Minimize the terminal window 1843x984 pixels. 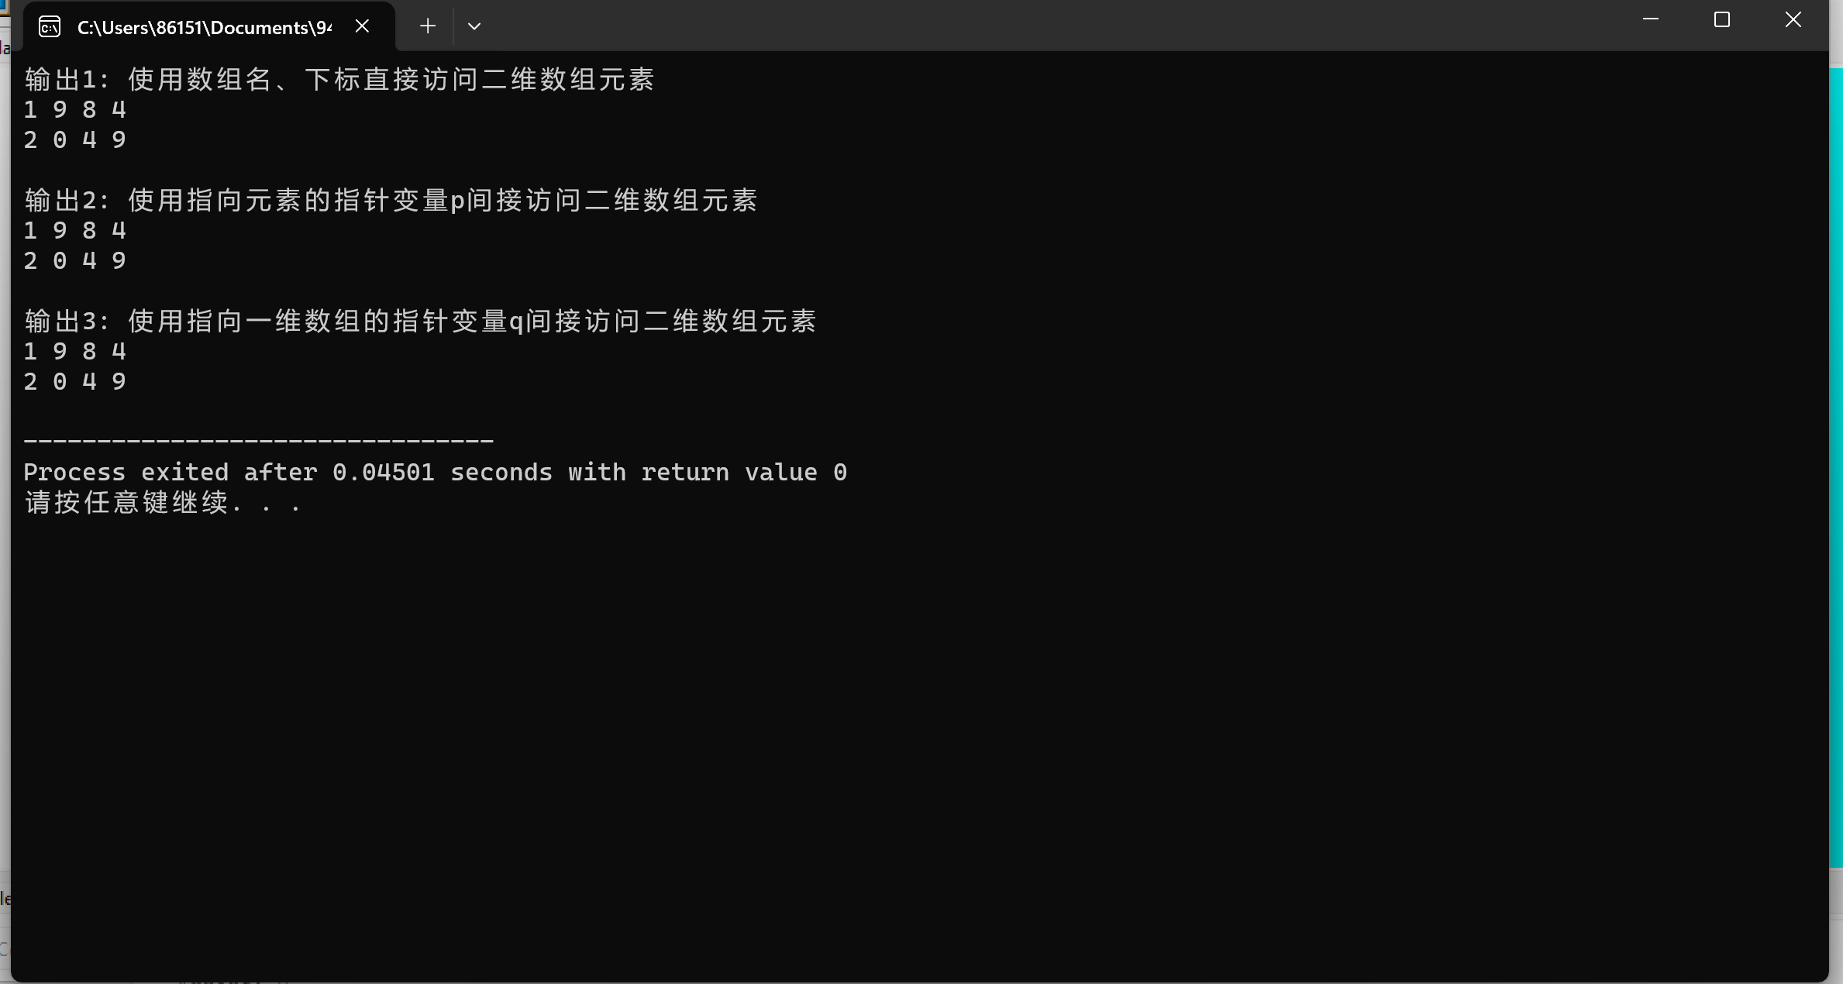click(1651, 20)
